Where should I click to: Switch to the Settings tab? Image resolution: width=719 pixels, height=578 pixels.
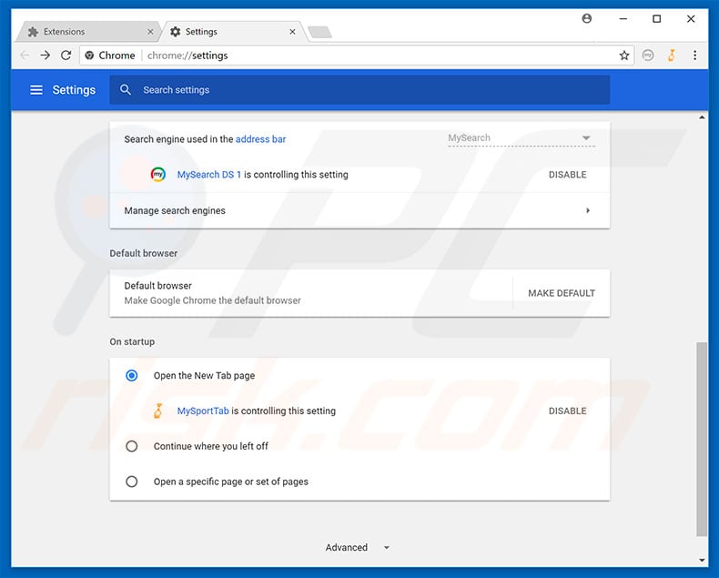[x=233, y=32]
